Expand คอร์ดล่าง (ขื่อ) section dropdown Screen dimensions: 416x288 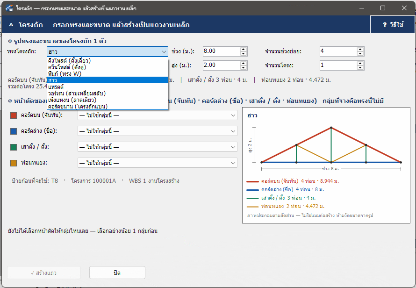click(158, 131)
